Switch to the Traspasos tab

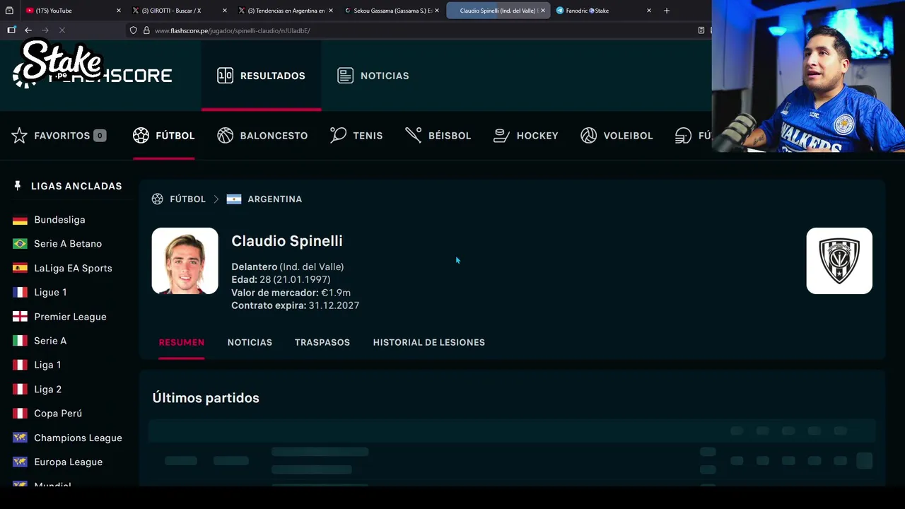coord(322,342)
